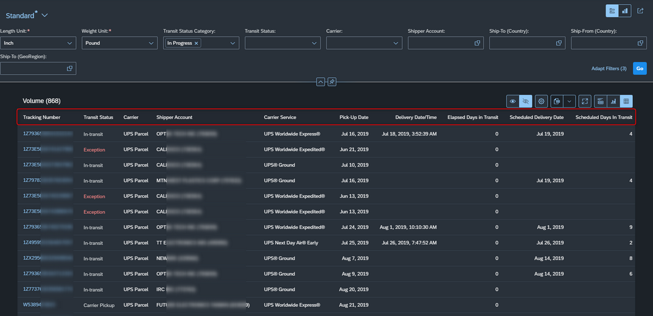653x316 pixels.
Task: Click the Jul 26, 2019 scheduled delivery date
Action: coord(550,243)
